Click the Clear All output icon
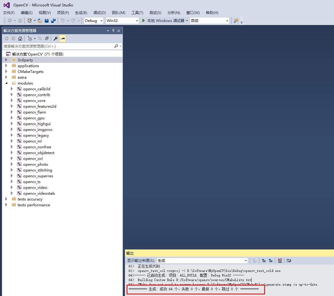Image resolution: width=334 pixels, height=296 pixels. point(280,260)
